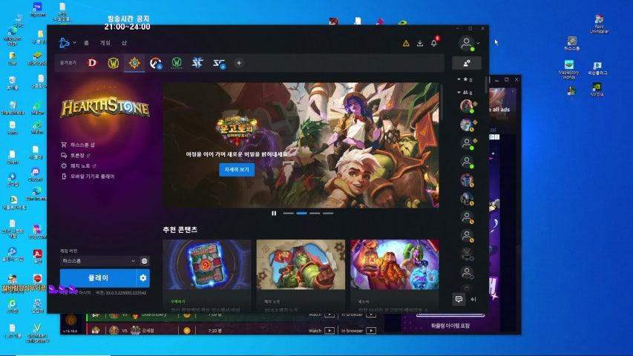Select the StarCraft II icon

coord(197,63)
